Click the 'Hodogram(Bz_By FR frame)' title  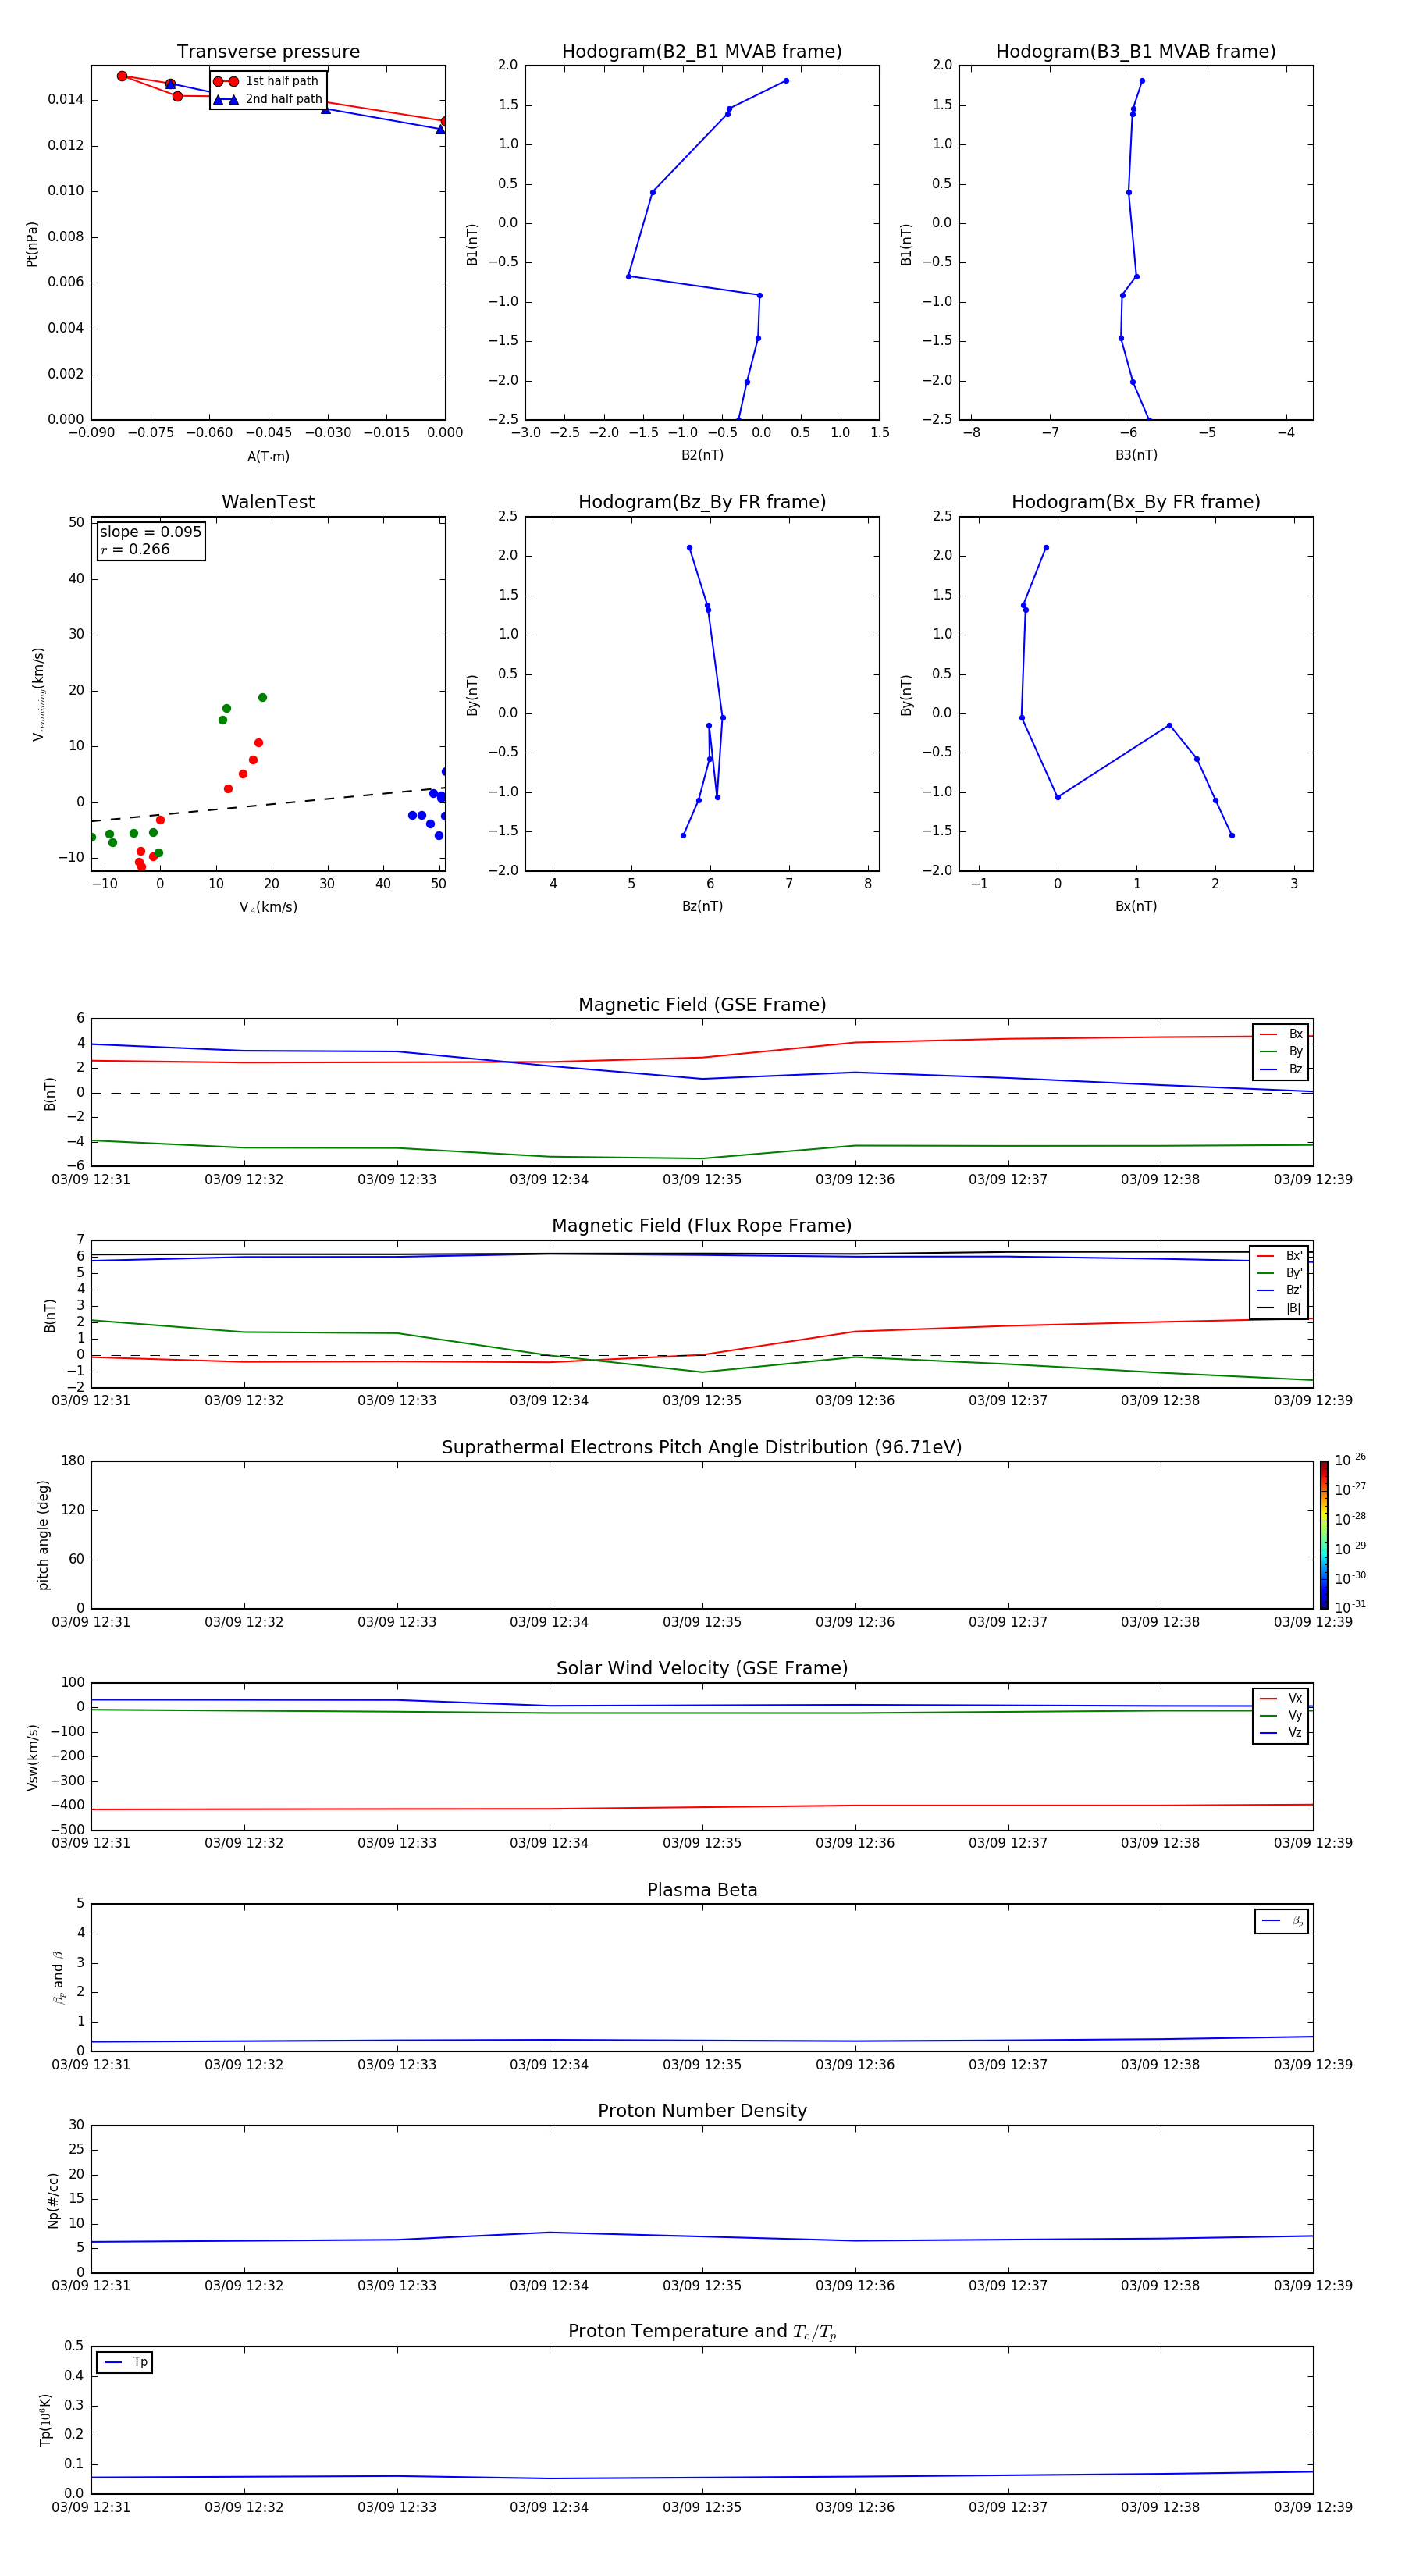pyautogui.click(x=702, y=502)
